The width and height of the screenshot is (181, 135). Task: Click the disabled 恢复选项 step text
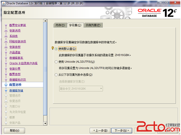[15, 101]
